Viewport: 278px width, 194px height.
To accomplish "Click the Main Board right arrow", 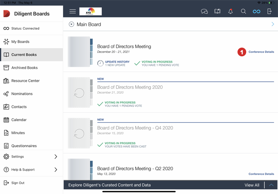I will (273, 24).
